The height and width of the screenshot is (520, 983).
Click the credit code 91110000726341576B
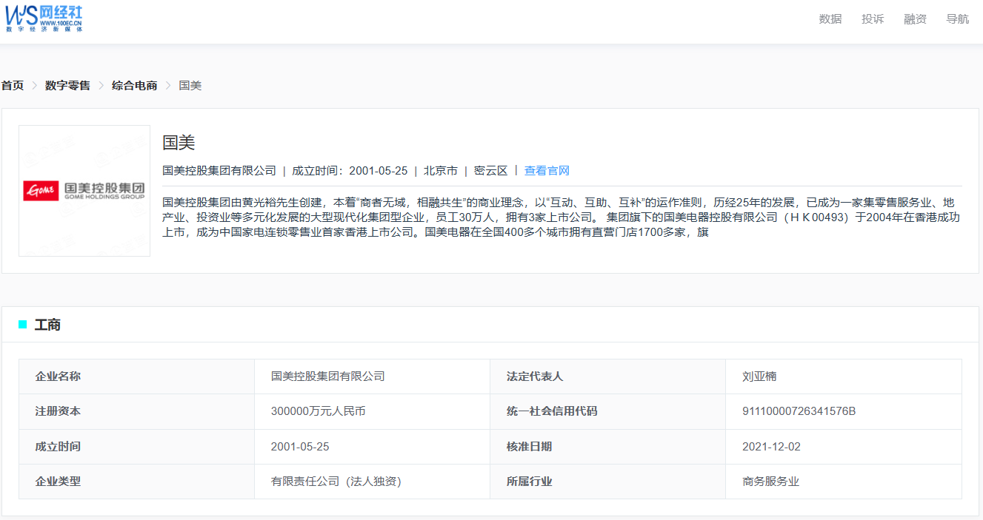point(799,411)
